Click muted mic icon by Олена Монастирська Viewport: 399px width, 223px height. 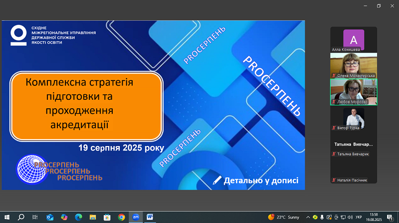334,75
